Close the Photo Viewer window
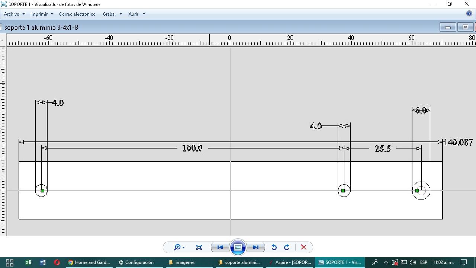Screen dimensions: 476x268 coord(467,4)
